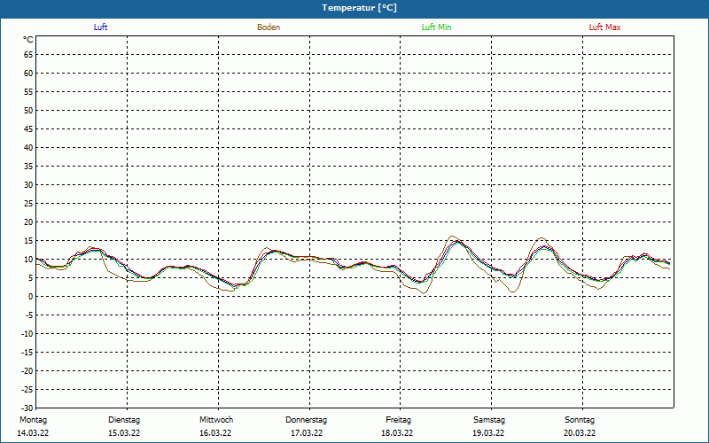This screenshot has width=709, height=443.
Task: Click the '-30' y-axis value
Action: (27, 408)
